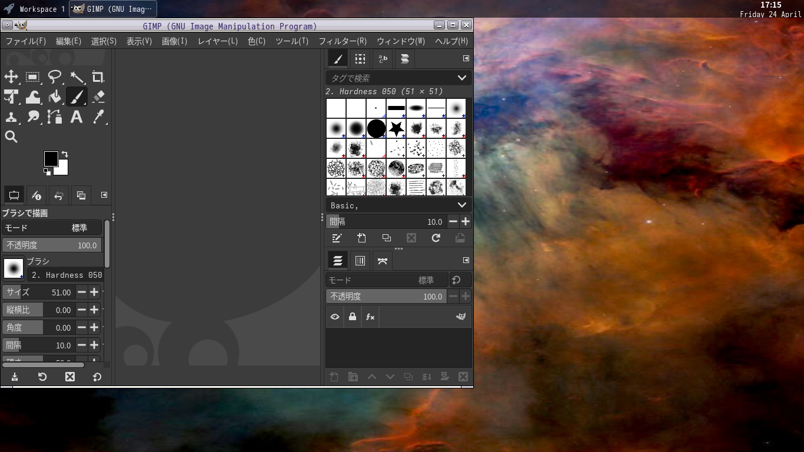
Task: Click the fx effects column header in layers
Action: (370, 317)
